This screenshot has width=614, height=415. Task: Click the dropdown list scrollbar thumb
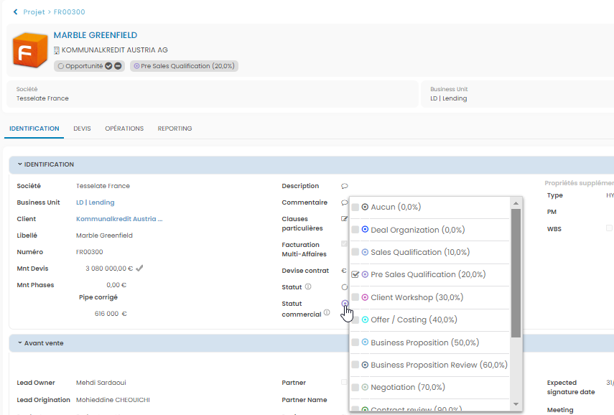click(x=516, y=273)
